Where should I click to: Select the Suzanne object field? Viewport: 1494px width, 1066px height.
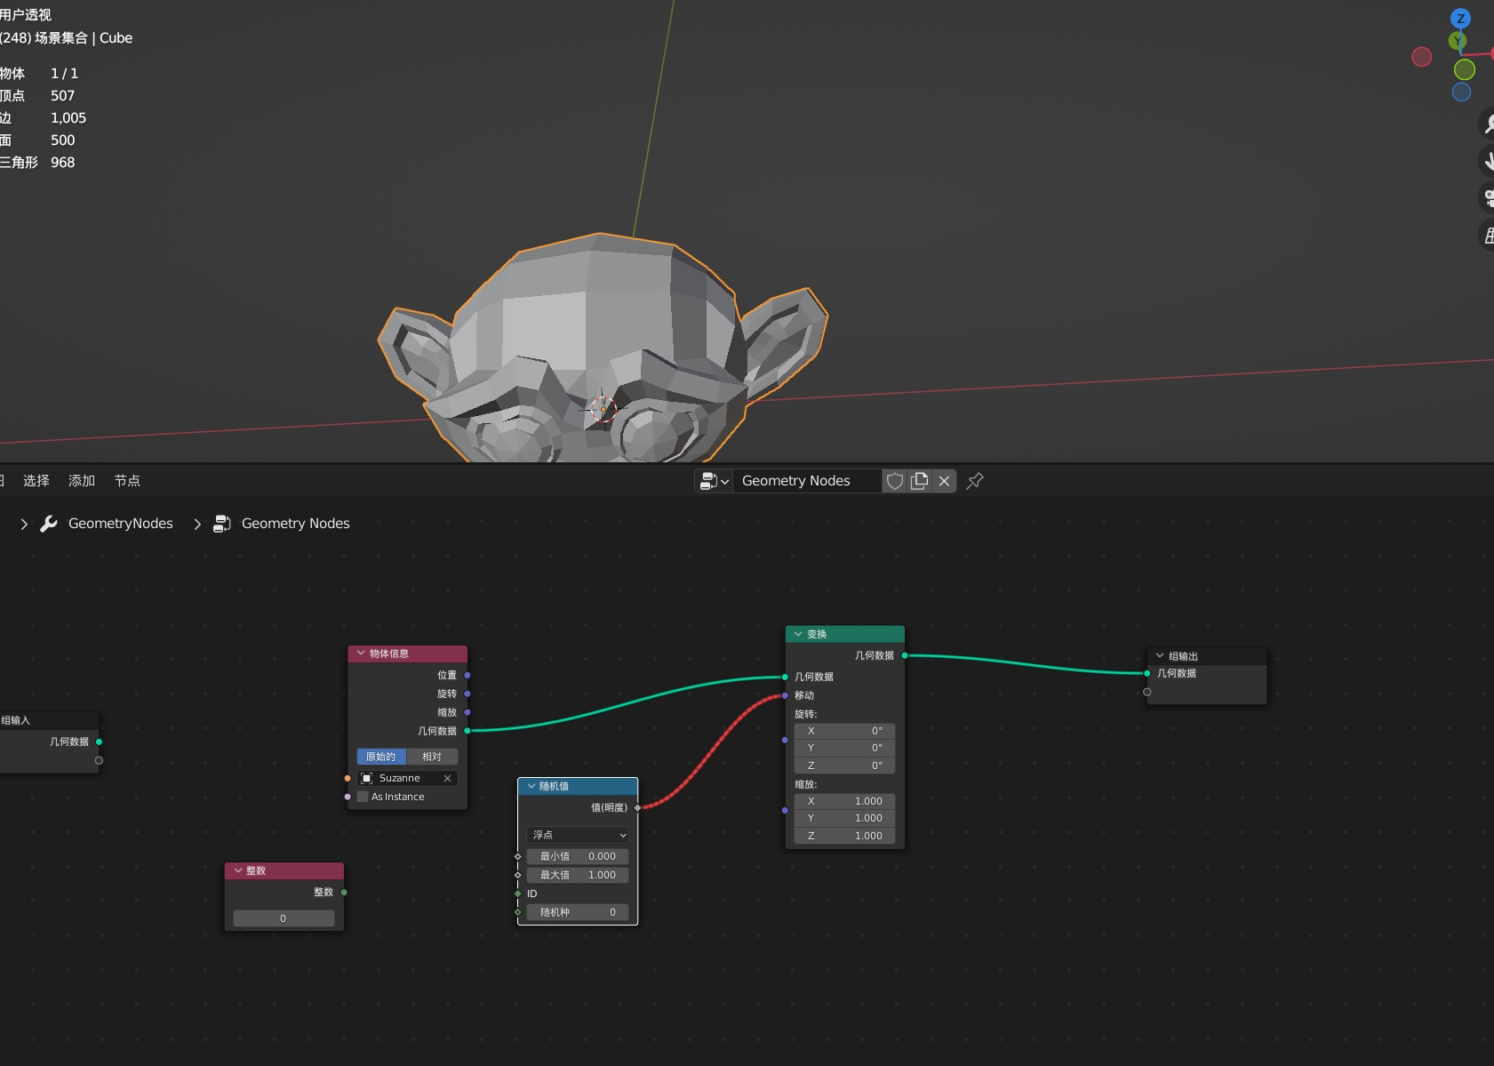point(408,778)
